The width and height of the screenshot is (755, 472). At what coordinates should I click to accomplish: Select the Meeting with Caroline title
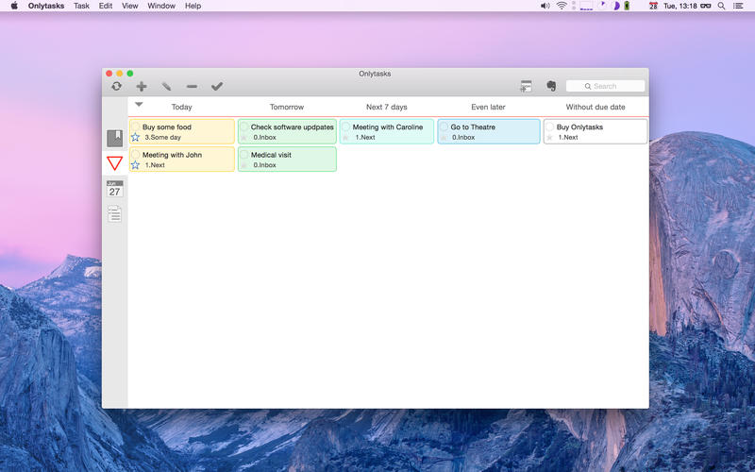[388, 127]
